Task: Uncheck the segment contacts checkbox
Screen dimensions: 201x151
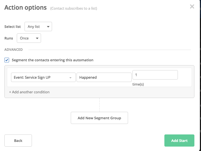Action: click(x=7, y=60)
